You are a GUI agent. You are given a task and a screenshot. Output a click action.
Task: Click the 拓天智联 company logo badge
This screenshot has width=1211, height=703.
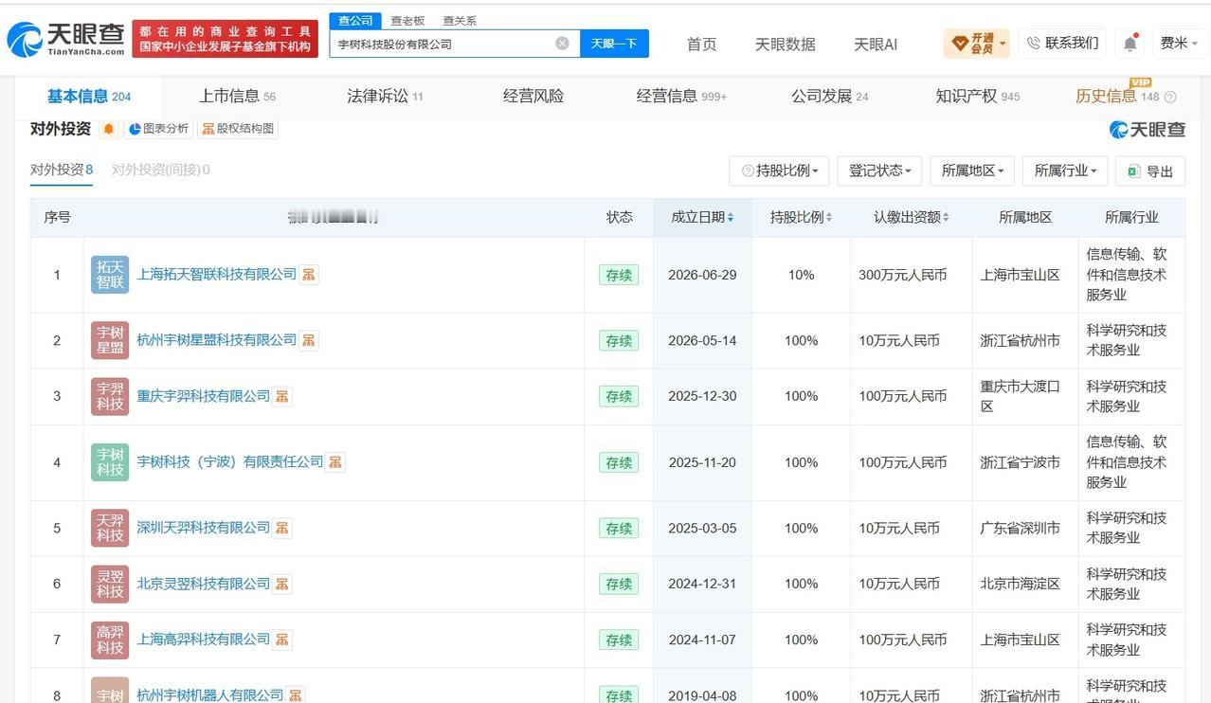[x=110, y=275]
